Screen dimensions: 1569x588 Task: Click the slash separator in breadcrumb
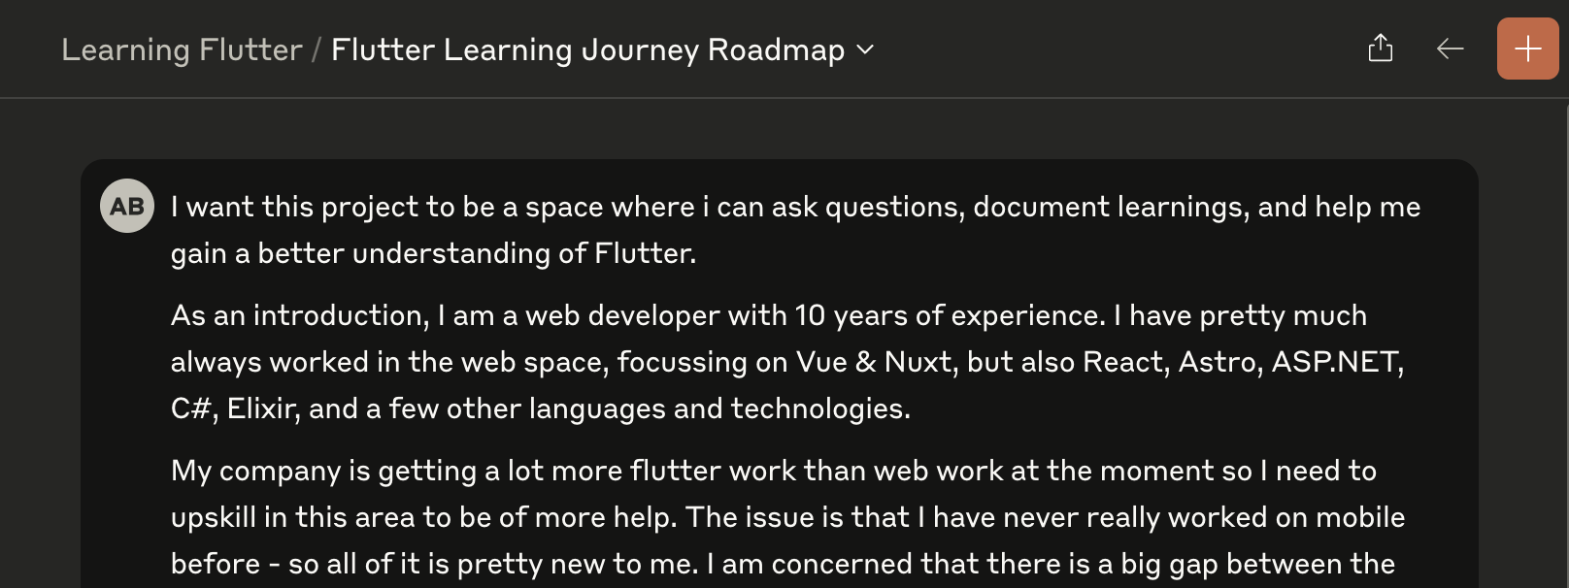[317, 49]
